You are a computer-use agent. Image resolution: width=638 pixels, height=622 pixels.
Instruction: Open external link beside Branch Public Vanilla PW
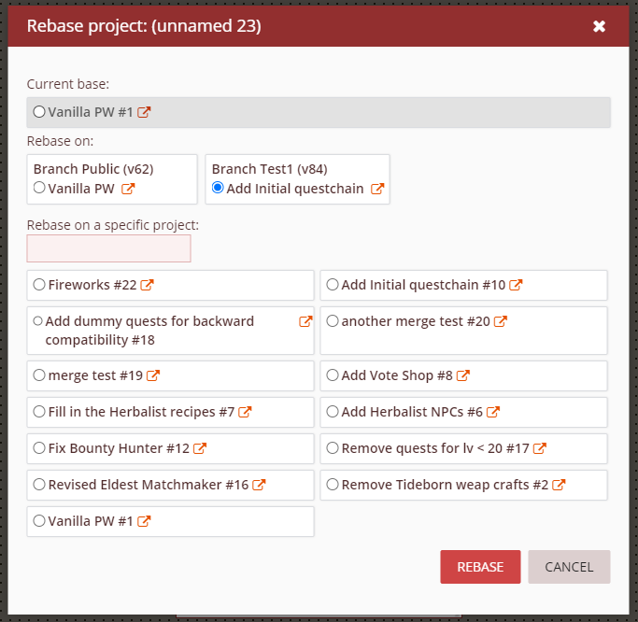[x=129, y=189]
